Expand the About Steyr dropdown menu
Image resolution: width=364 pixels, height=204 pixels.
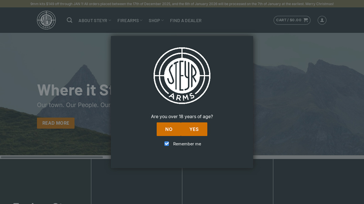tap(95, 20)
